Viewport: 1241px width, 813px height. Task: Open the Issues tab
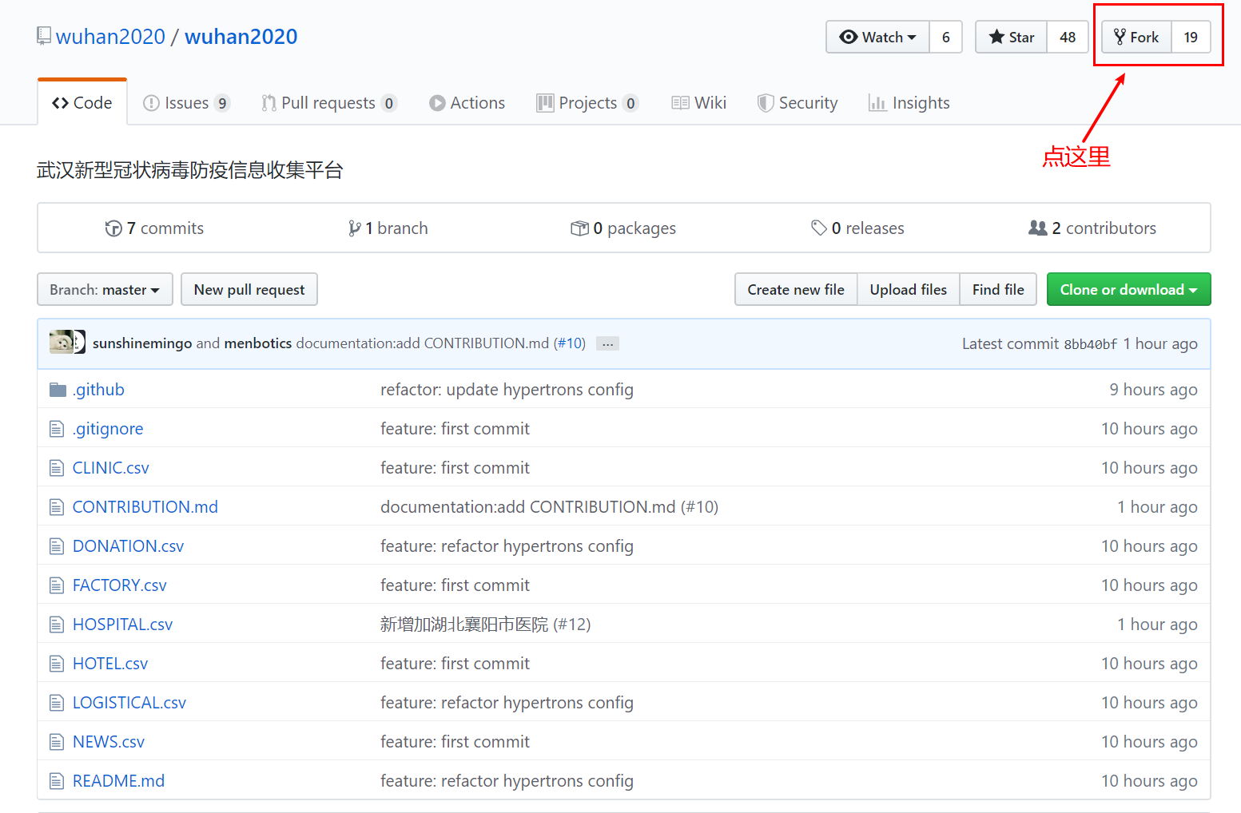tap(186, 103)
